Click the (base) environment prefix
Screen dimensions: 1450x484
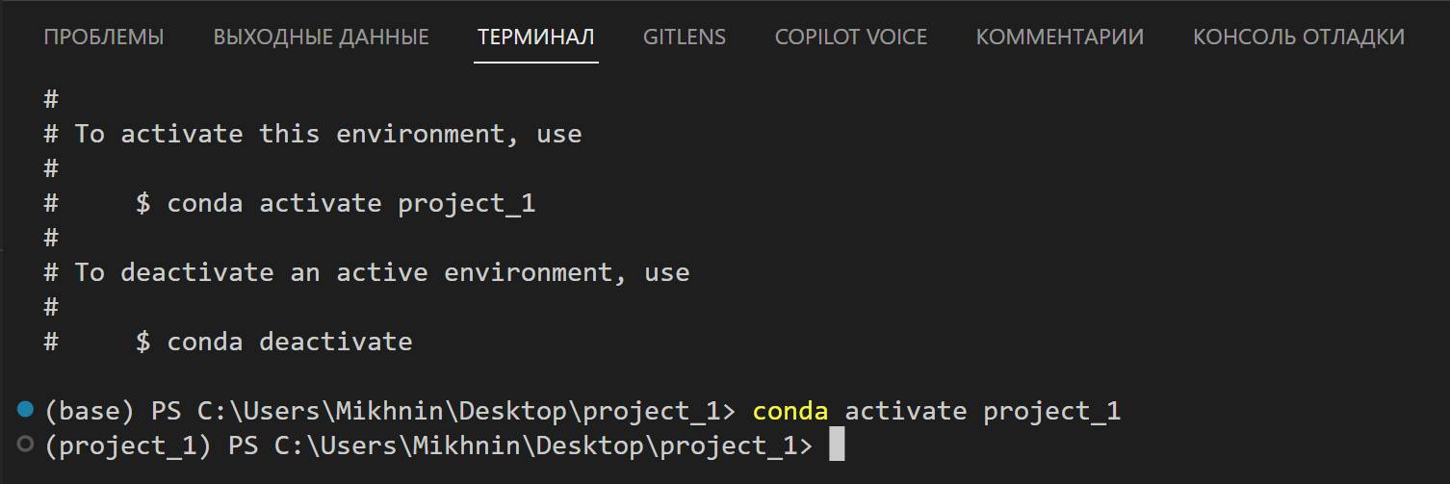coord(89,412)
